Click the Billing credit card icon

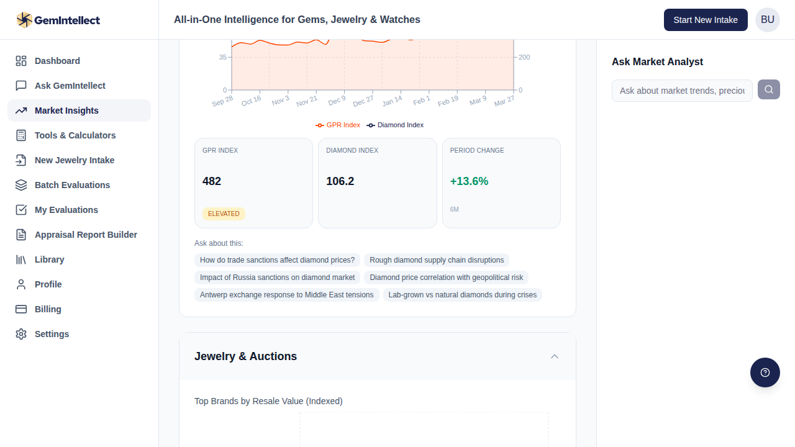21,309
